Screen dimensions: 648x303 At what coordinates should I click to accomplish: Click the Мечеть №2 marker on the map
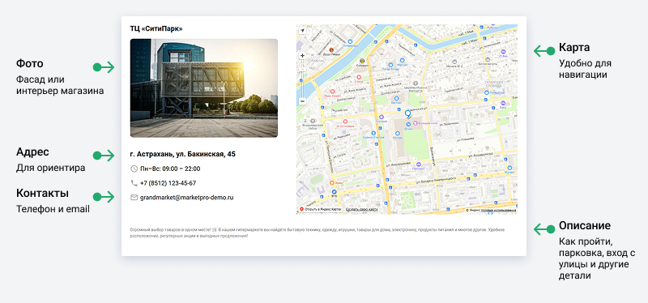454,62
